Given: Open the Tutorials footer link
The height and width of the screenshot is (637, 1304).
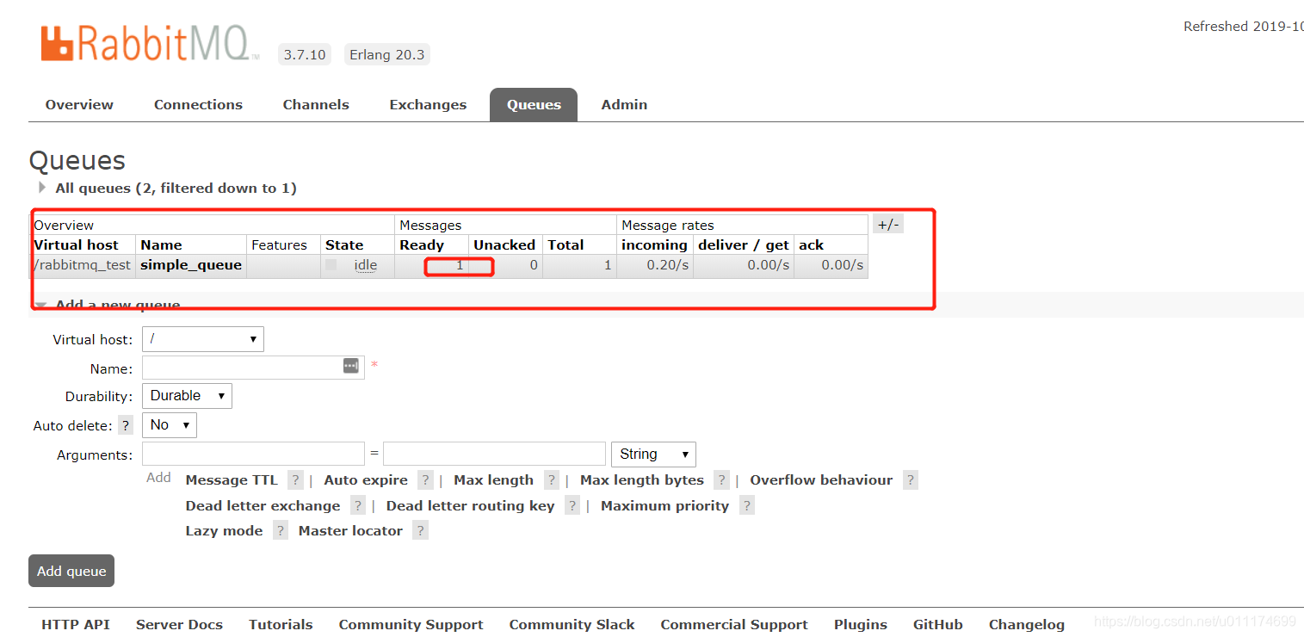Looking at the screenshot, I should (x=281, y=625).
